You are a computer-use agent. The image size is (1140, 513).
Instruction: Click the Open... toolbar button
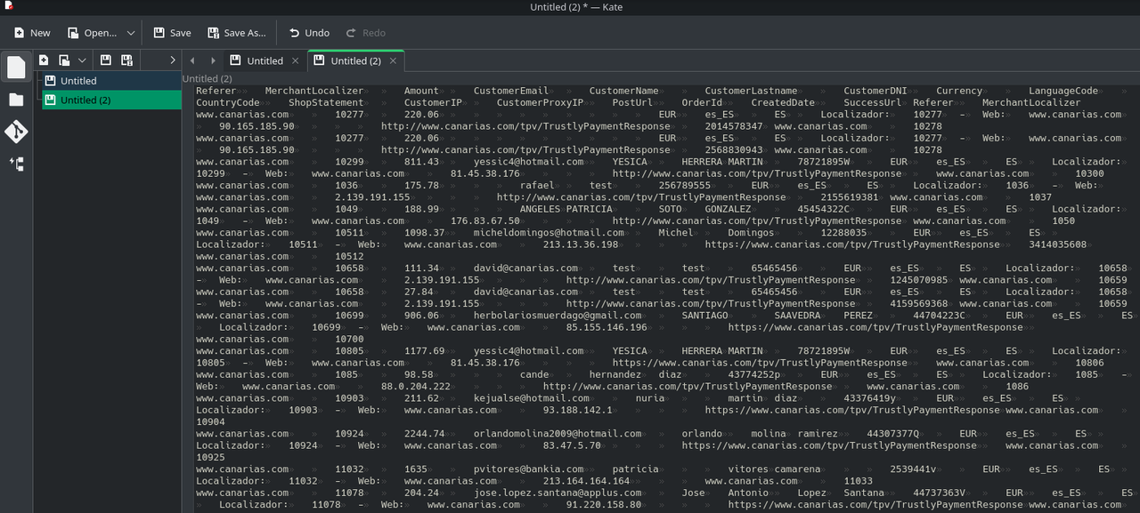pos(91,33)
